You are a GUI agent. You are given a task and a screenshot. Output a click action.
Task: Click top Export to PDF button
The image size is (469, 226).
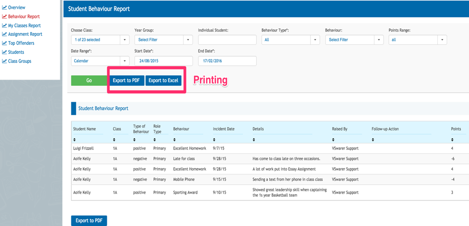126,80
